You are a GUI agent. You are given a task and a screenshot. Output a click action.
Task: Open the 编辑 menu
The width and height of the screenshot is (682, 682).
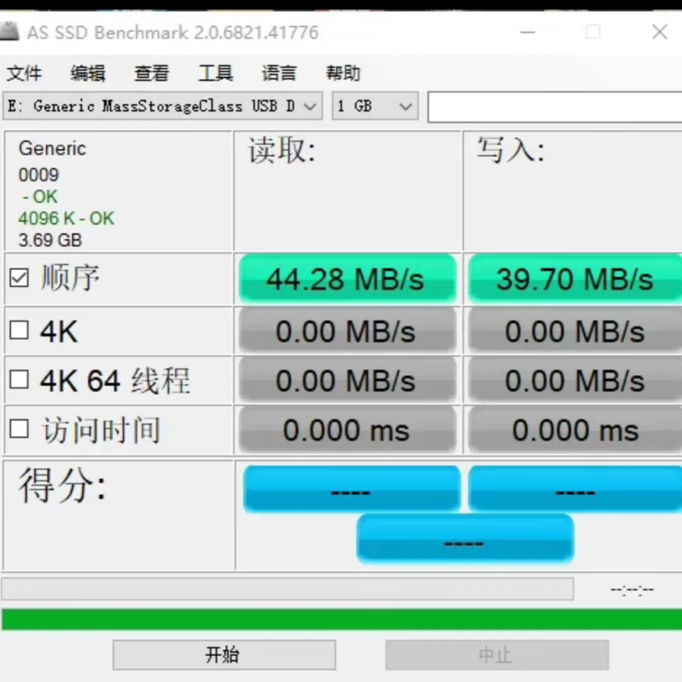[88, 73]
